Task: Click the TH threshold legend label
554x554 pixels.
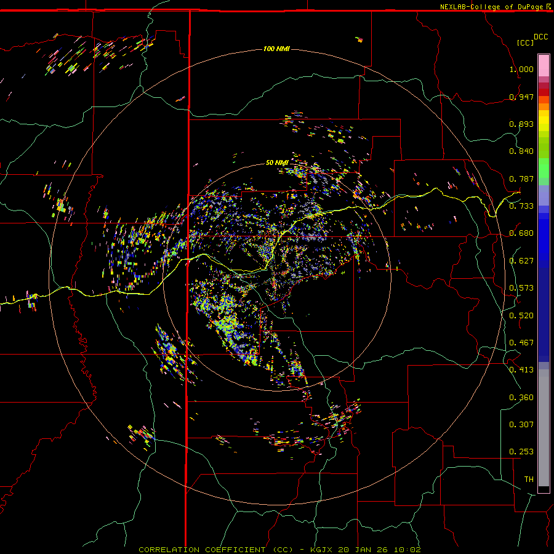Action: pos(529,480)
